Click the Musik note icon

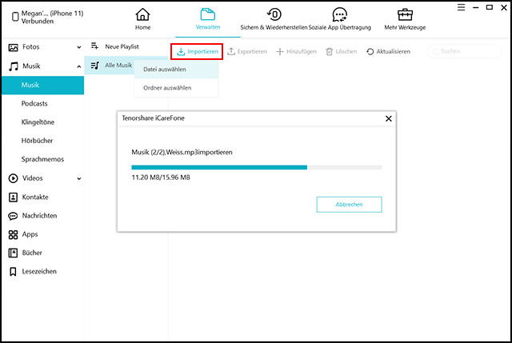[13, 66]
